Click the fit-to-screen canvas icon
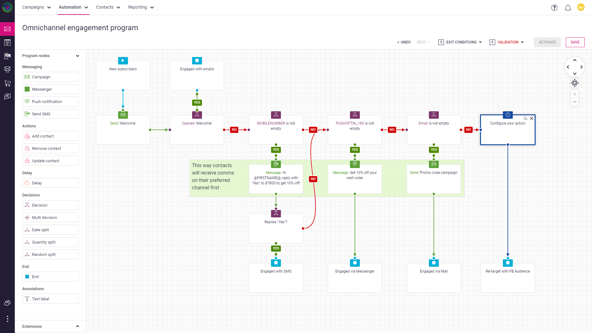Screen dimensions: 592x333 coord(575,83)
